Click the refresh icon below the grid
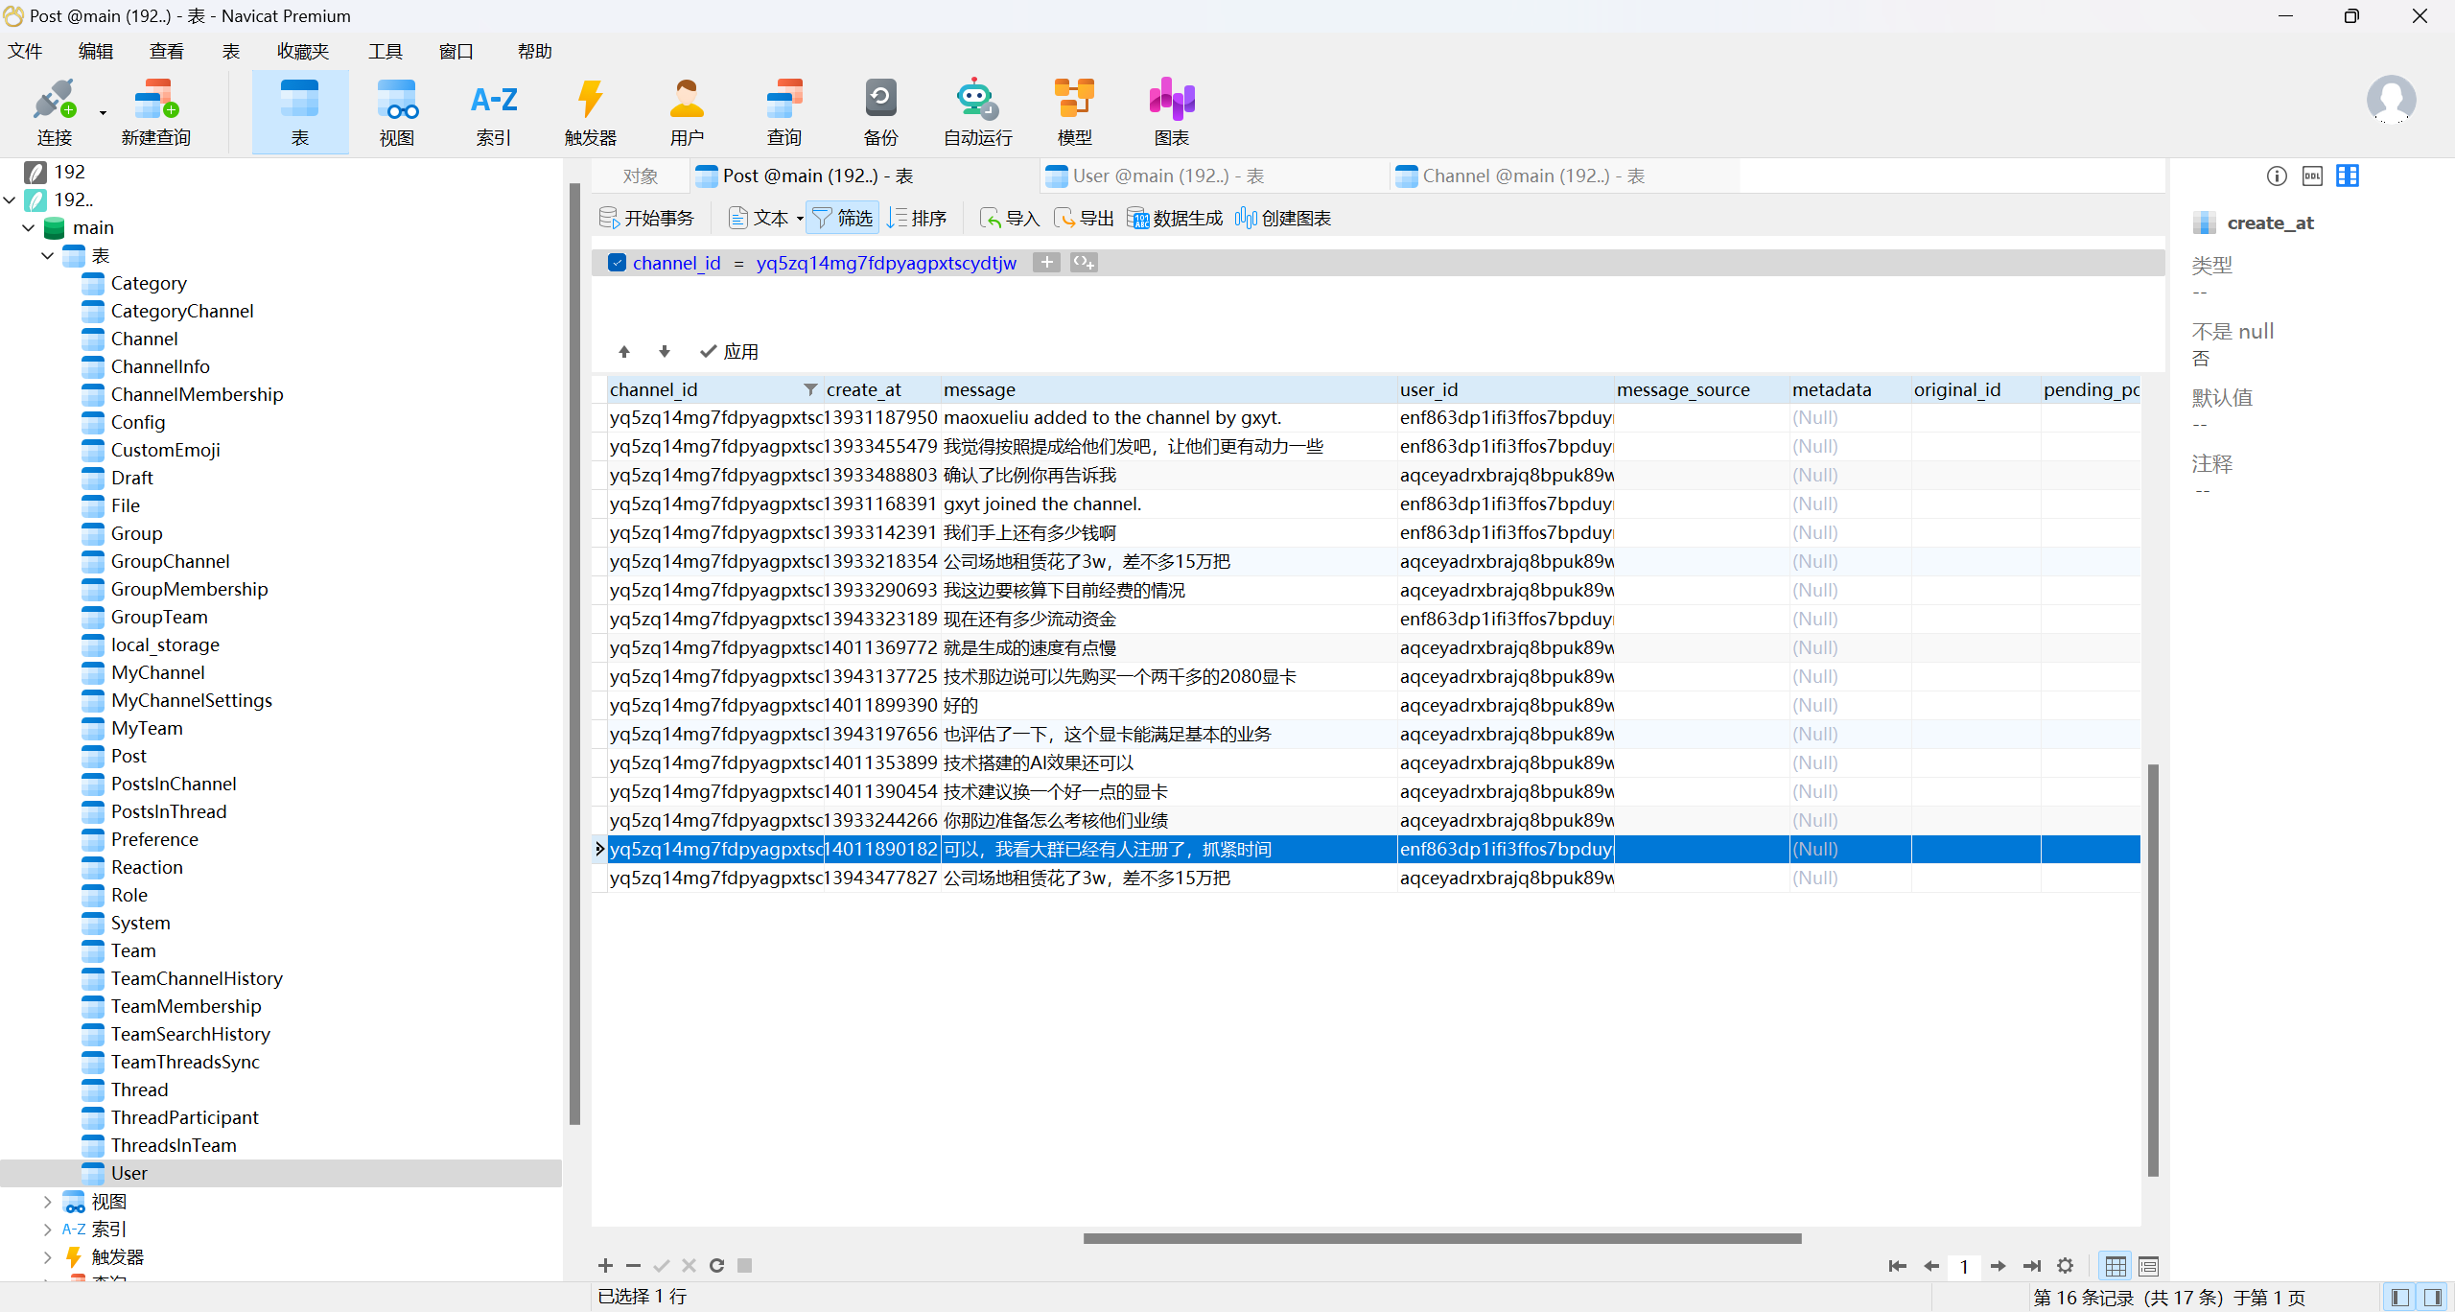This screenshot has width=2455, height=1312. tap(716, 1266)
